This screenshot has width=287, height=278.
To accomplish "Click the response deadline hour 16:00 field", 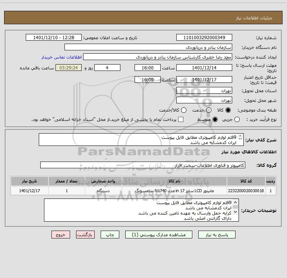I will point(148,68).
